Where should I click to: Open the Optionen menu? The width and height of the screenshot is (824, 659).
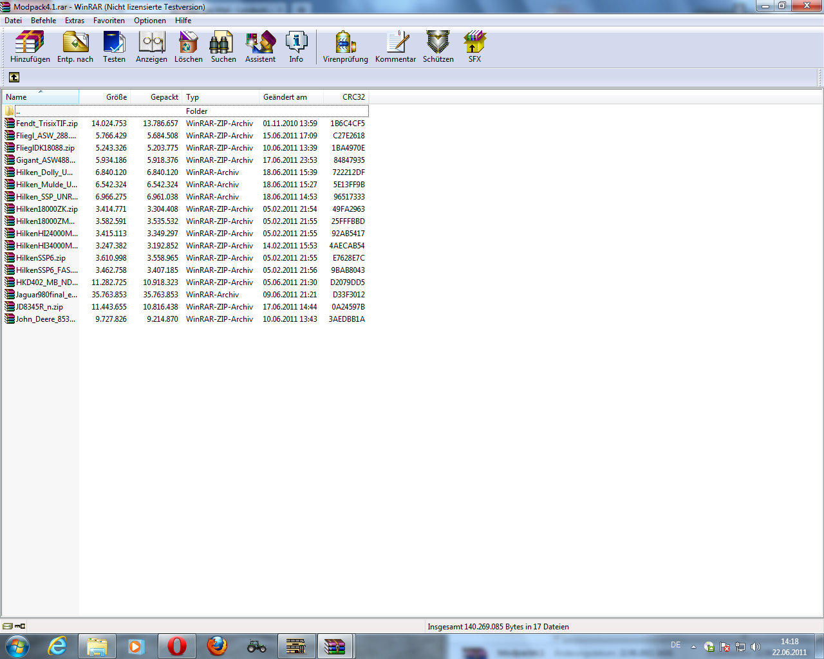coord(150,21)
